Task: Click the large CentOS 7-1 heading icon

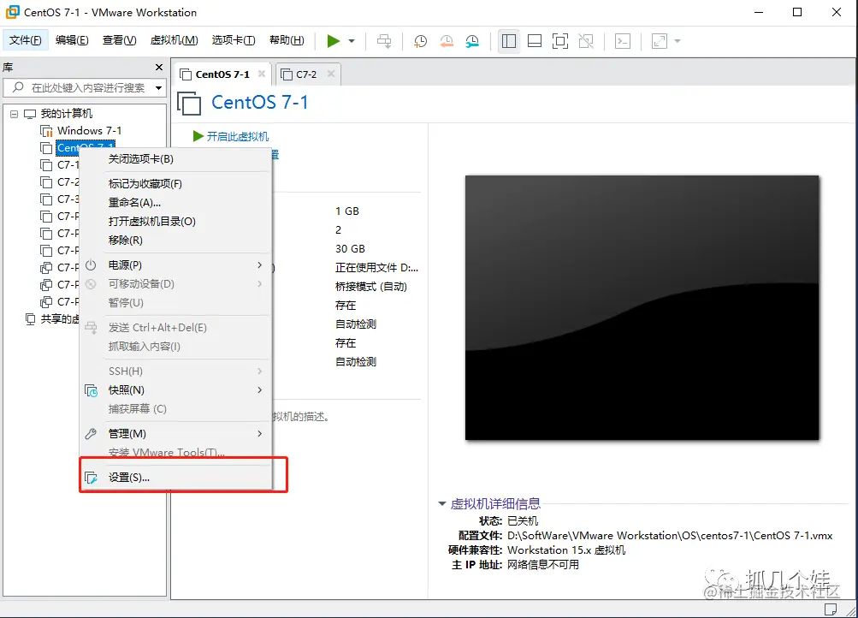Action: pyautogui.click(x=189, y=104)
